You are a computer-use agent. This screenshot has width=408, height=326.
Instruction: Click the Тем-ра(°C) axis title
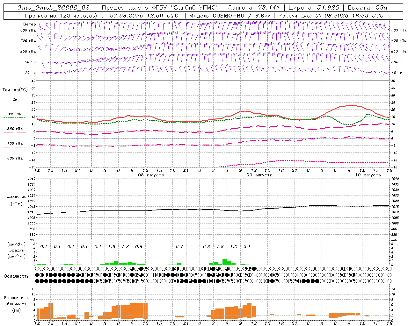15,90
